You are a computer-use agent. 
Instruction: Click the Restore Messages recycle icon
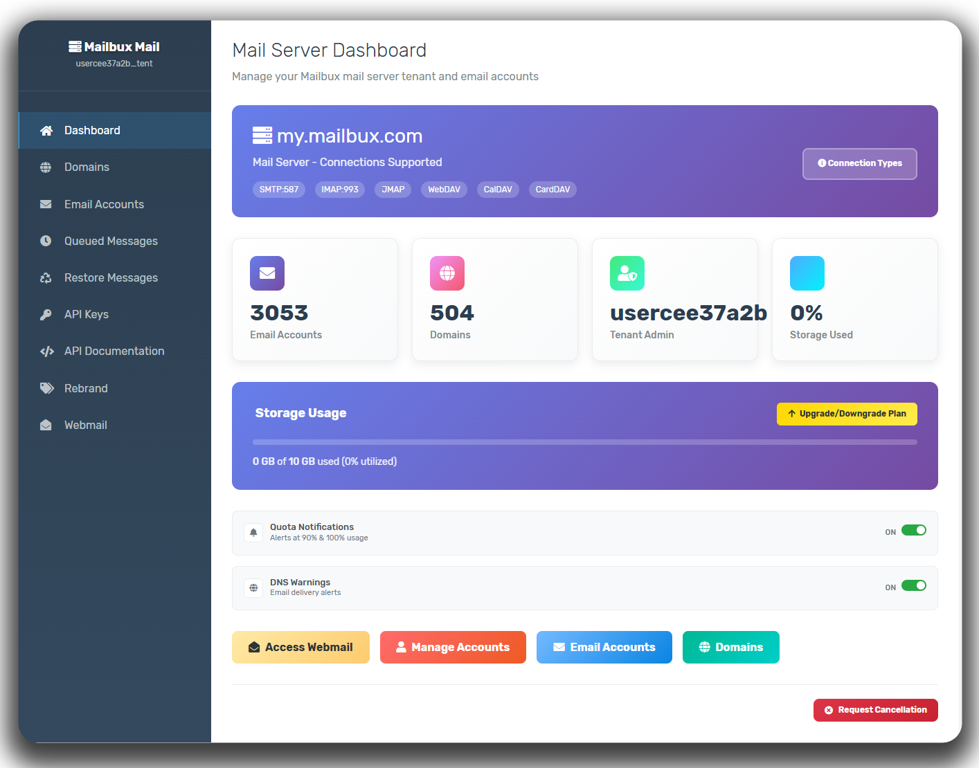46,277
